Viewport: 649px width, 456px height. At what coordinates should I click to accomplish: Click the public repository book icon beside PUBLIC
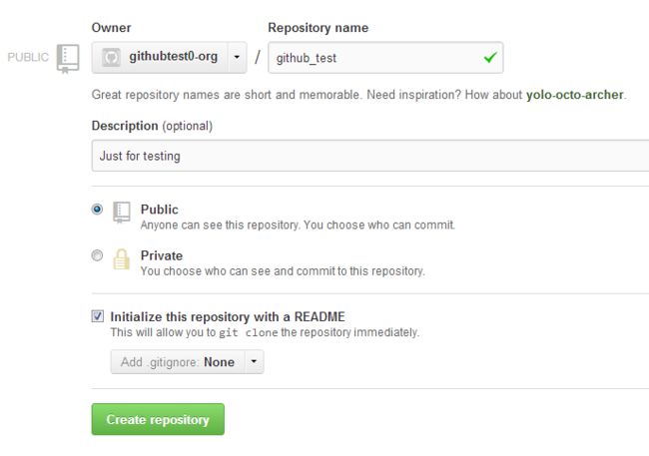point(68,58)
